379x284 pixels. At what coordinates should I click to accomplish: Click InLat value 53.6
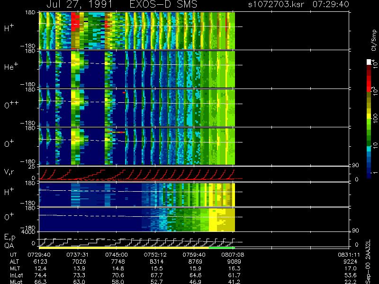point(350,275)
